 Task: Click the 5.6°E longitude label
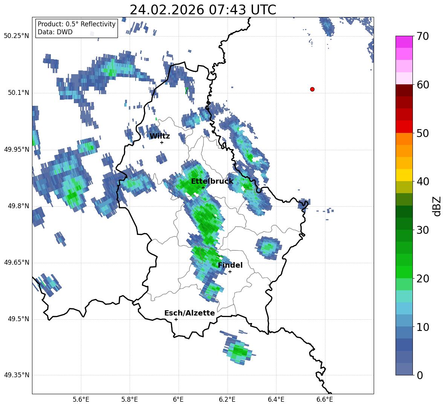point(81,399)
